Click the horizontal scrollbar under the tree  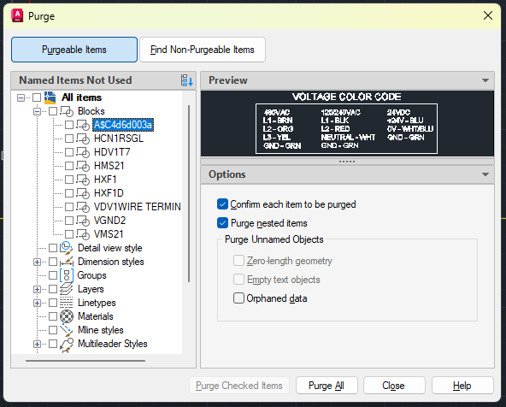(x=85, y=361)
